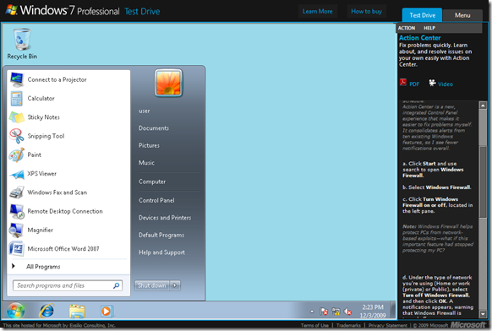Viewport: 492px width, 331px height.
Task: Launch Paint from the palette icon
Action: click(17, 155)
